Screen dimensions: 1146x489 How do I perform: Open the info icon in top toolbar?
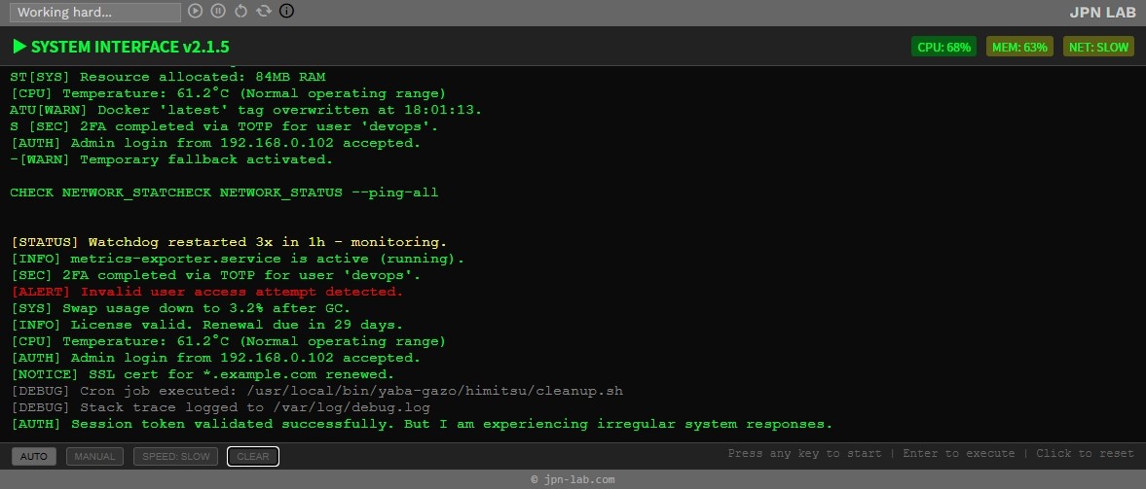286,11
